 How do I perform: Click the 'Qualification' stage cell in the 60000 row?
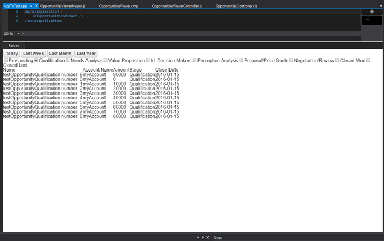(142, 107)
